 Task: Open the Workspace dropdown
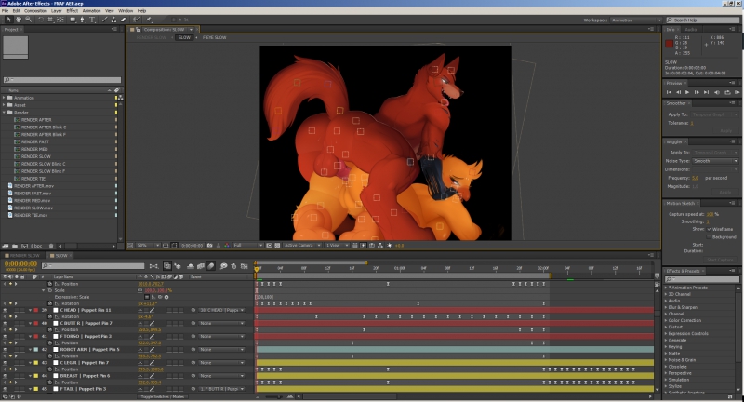pyautogui.click(x=635, y=19)
